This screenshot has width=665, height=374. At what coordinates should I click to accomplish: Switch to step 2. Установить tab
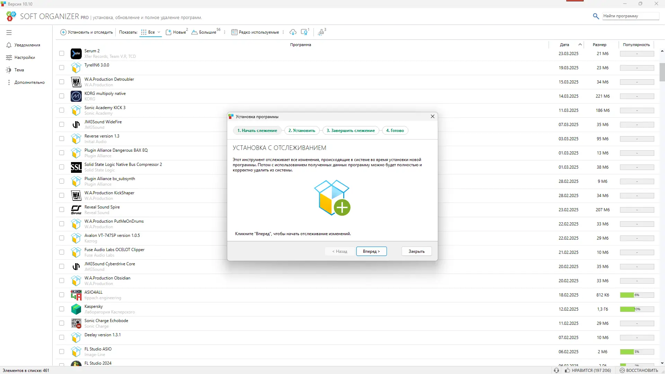[x=302, y=131]
